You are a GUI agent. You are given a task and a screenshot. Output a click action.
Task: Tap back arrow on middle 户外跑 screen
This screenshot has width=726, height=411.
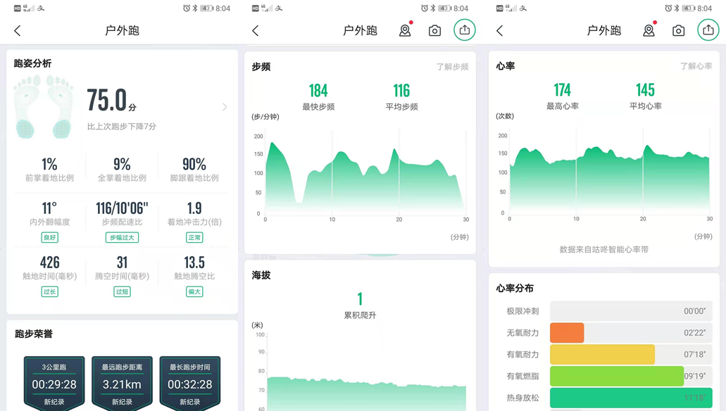pyautogui.click(x=255, y=30)
